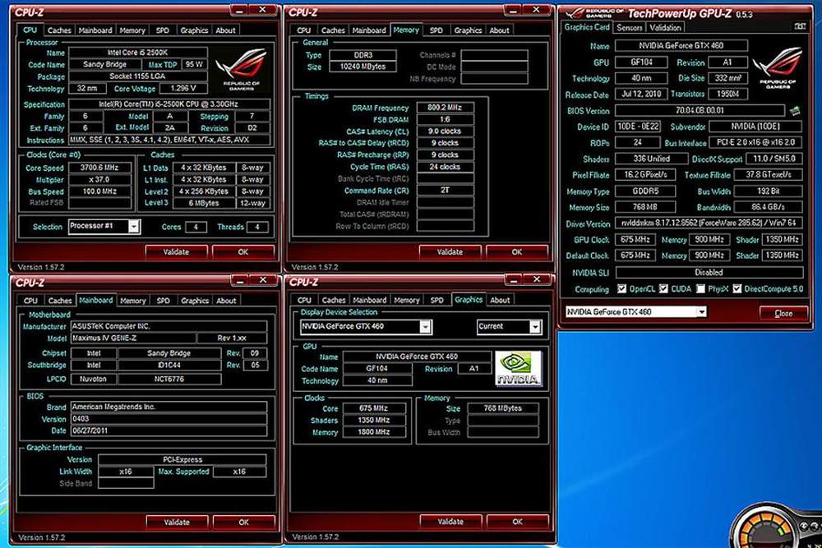
Task: Minimize the CPU-Z Mainboard window
Action: [x=239, y=281]
